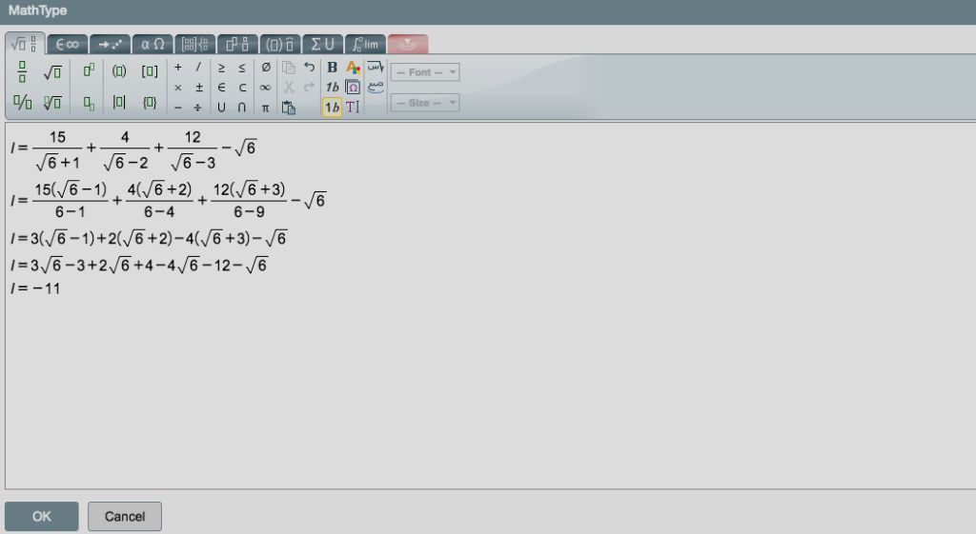This screenshot has width=976, height=534.
Task: Open the symbols tab with ∈ ∞
Action: [68, 44]
